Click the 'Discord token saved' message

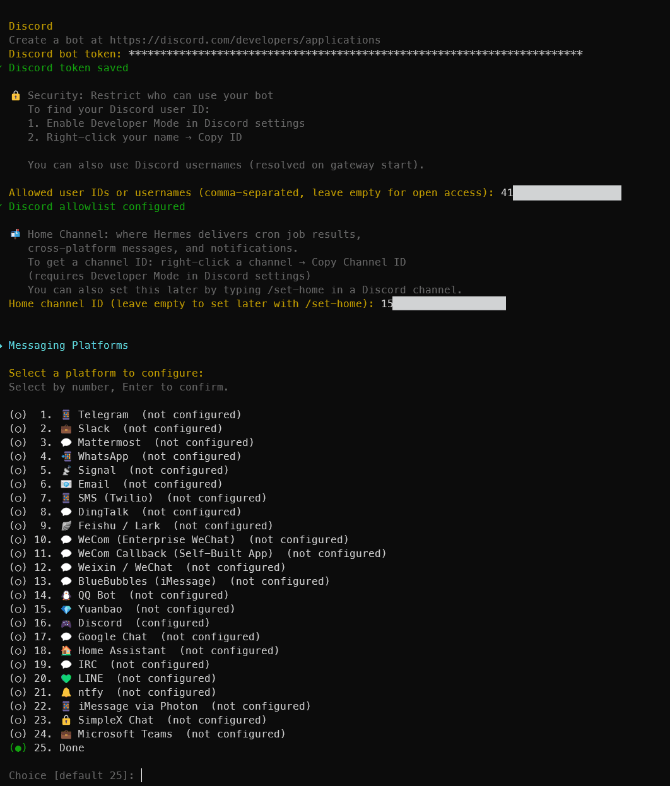click(68, 68)
